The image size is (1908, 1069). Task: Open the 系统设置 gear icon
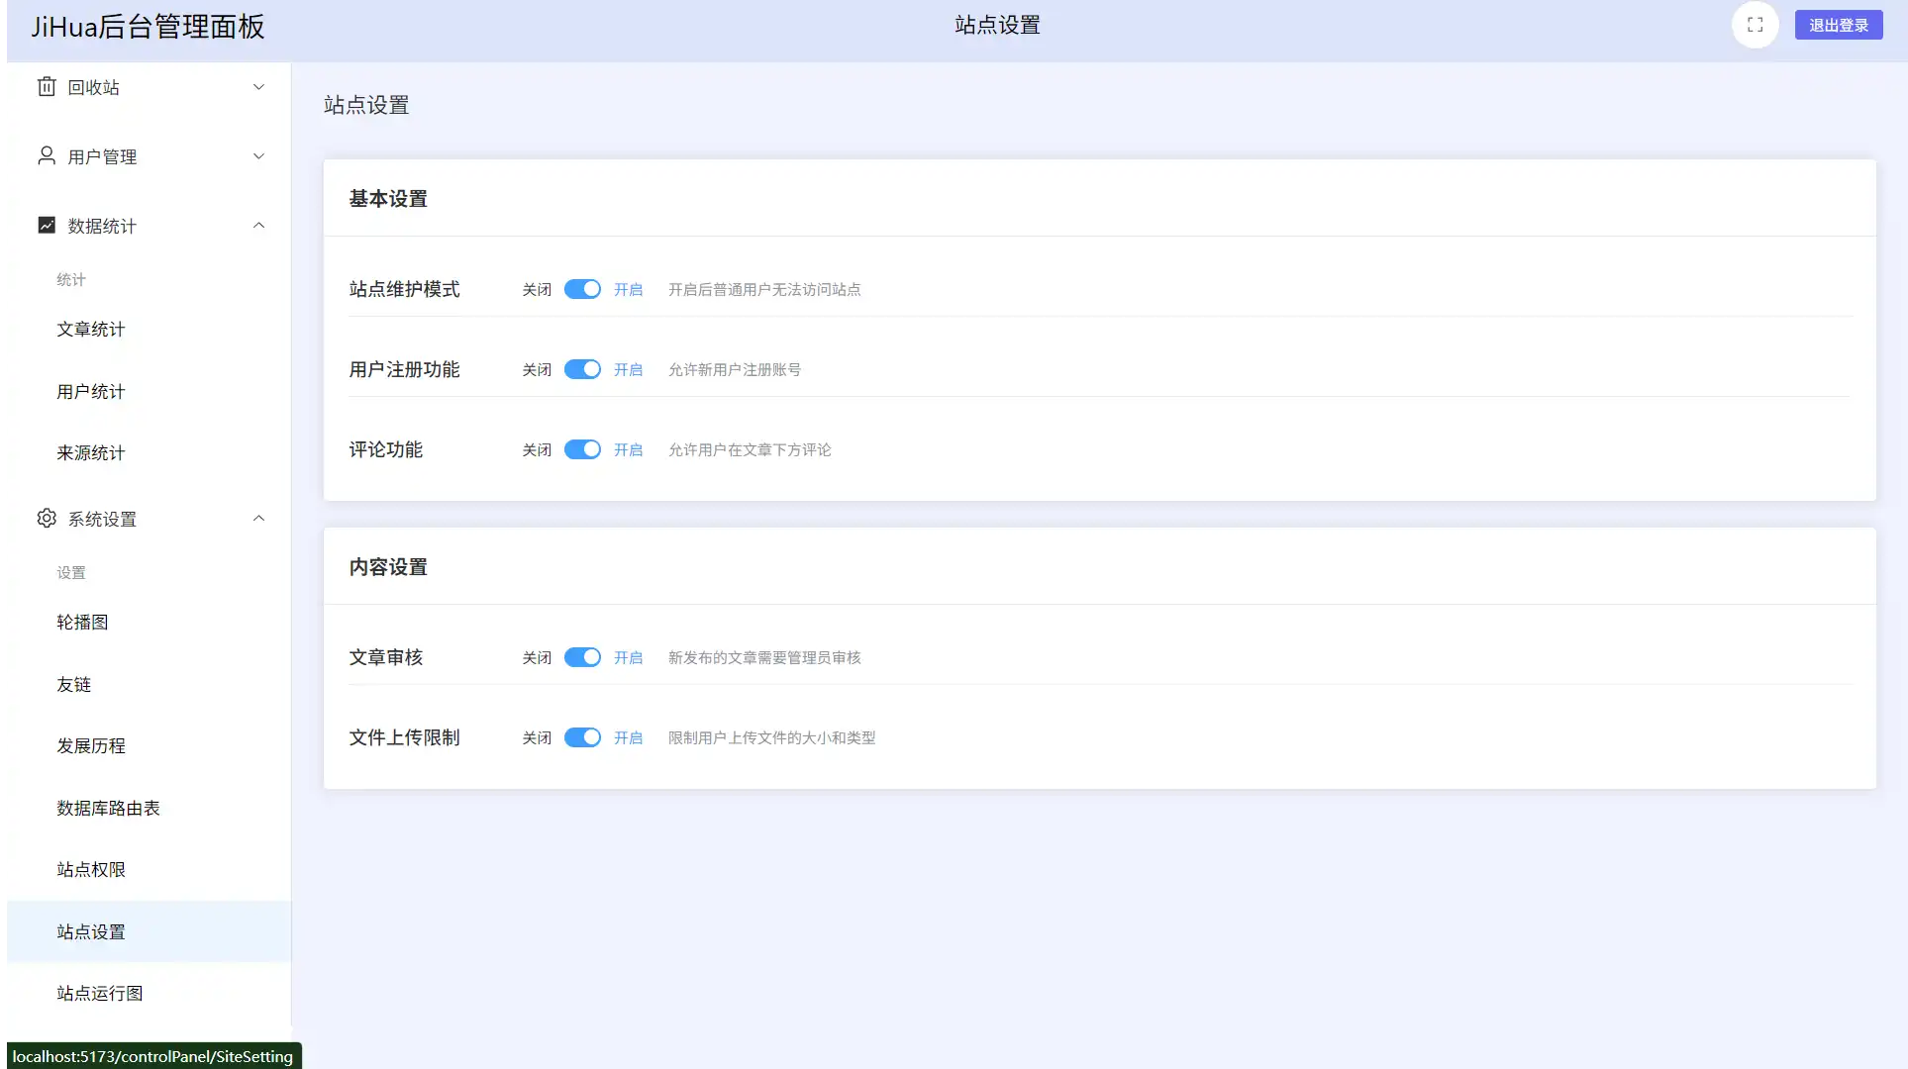coord(47,518)
